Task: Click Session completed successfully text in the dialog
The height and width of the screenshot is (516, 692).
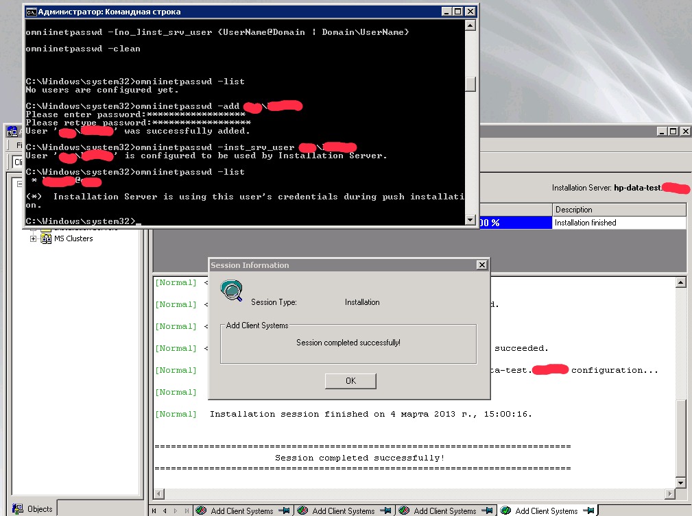Action: point(348,343)
